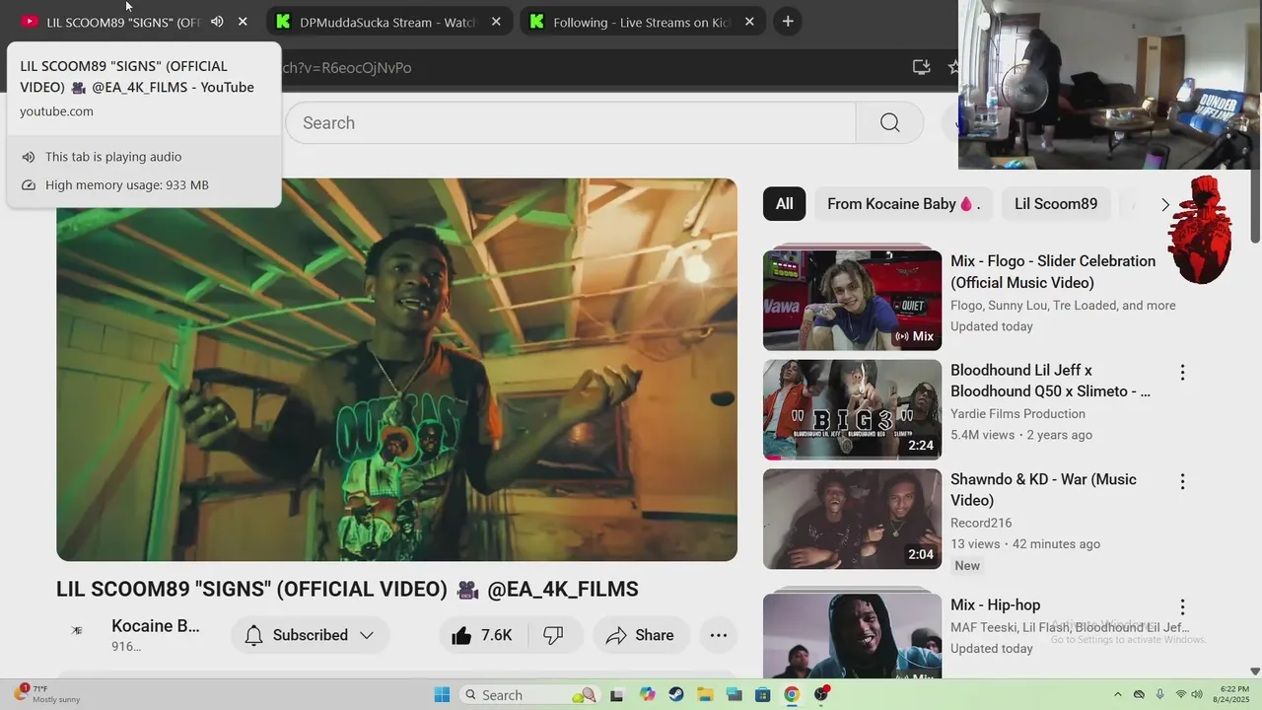Open the Subscribed notification dropdown
The height and width of the screenshot is (710, 1262).
(311, 635)
